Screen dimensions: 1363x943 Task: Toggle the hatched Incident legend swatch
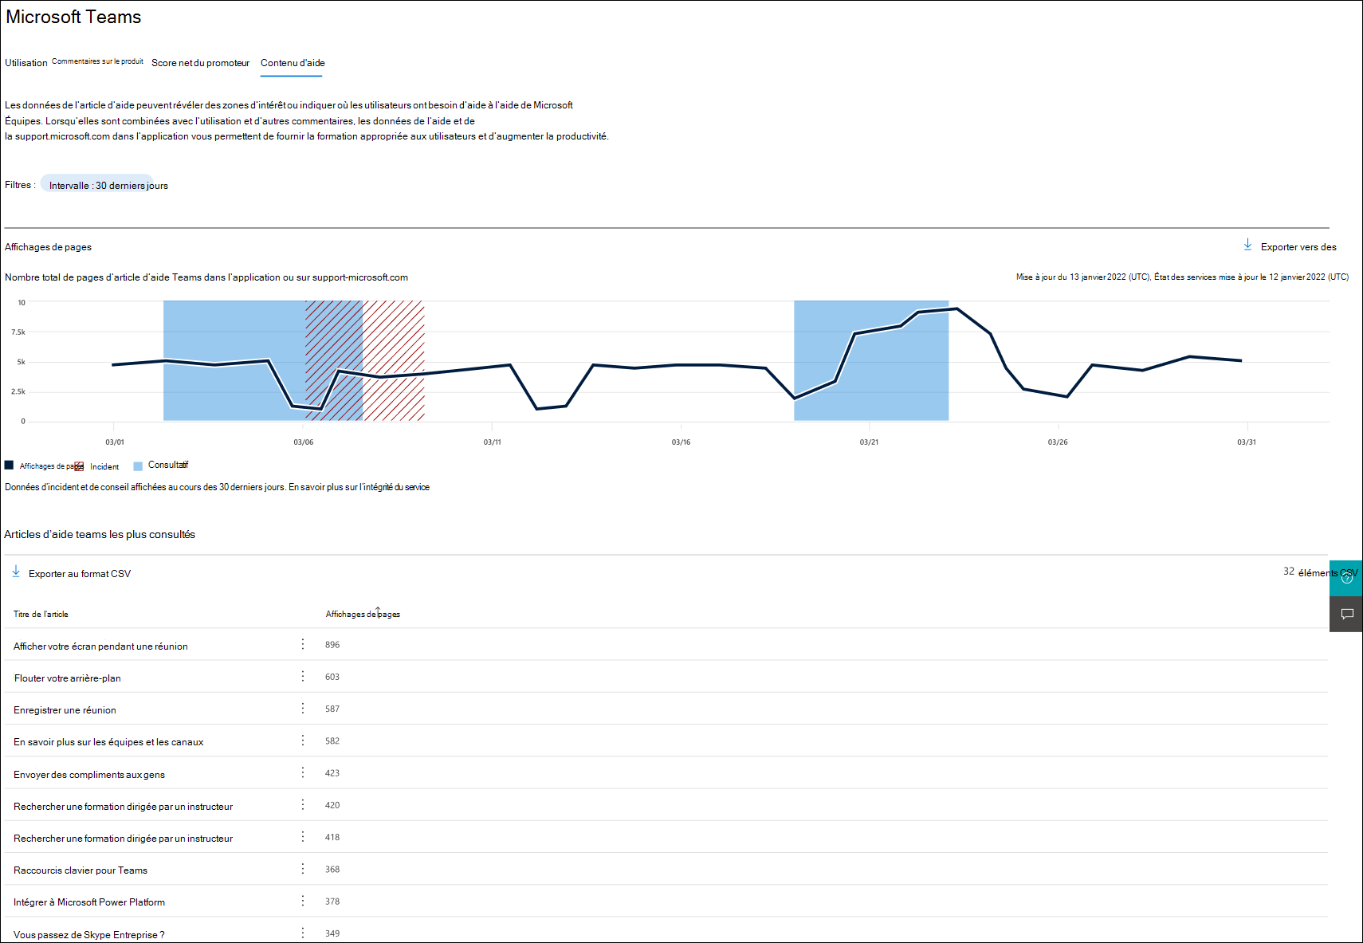[79, 466]
